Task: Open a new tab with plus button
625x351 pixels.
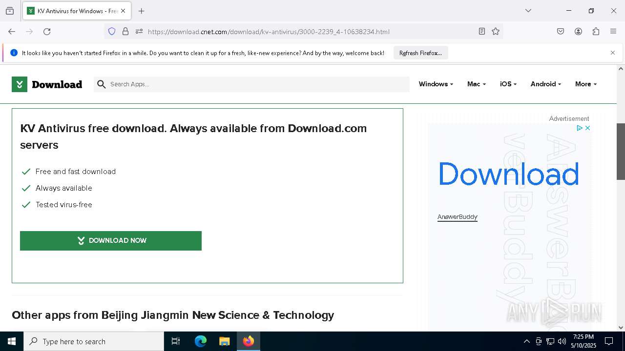Action: tap(141, 11)
